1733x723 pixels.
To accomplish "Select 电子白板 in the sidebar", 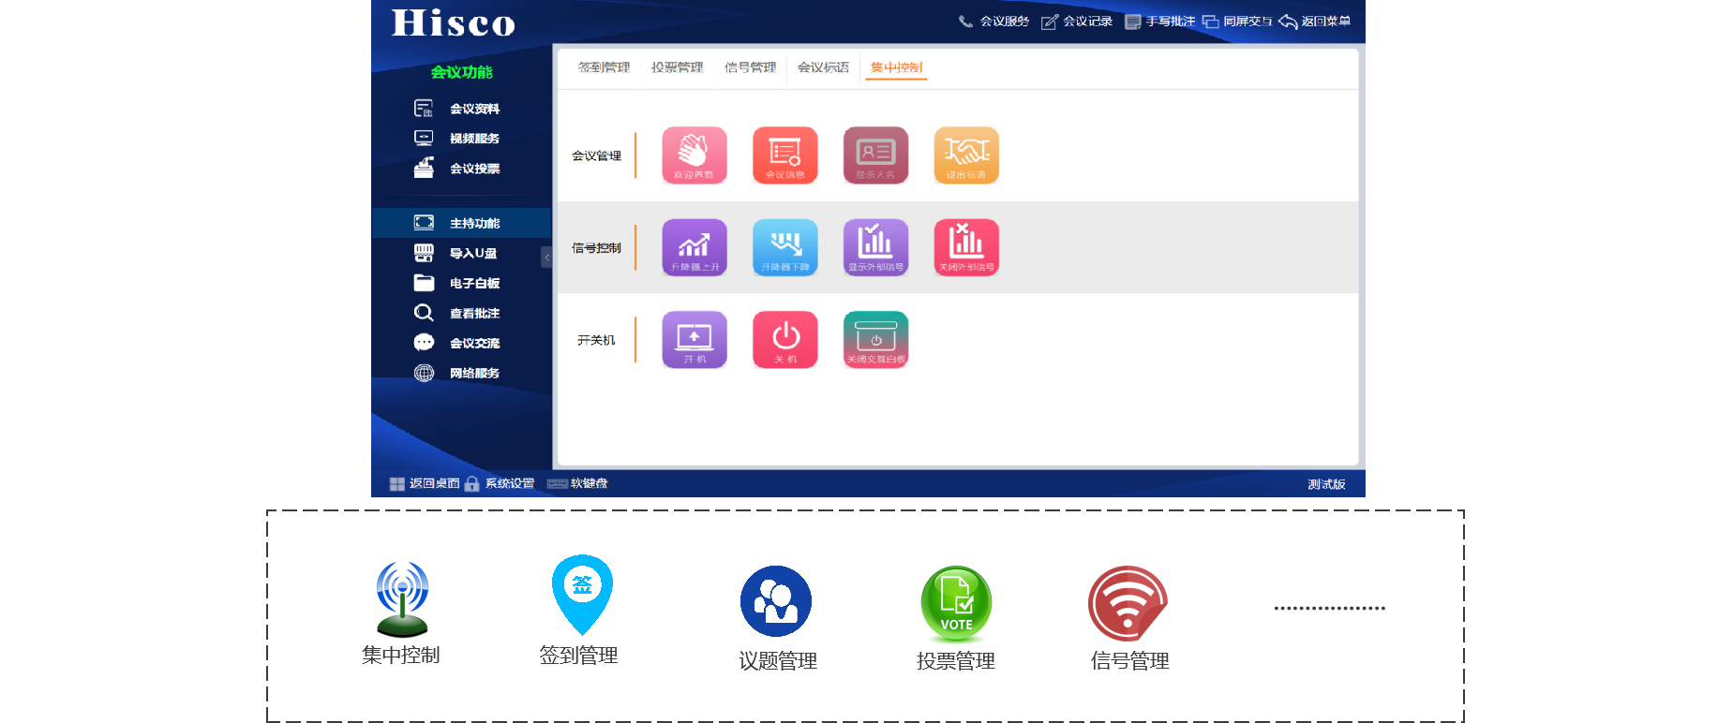I will pos(474,283).
